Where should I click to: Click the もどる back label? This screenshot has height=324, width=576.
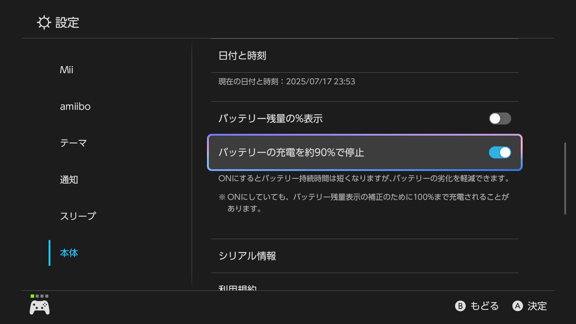(x=484, y=306)
